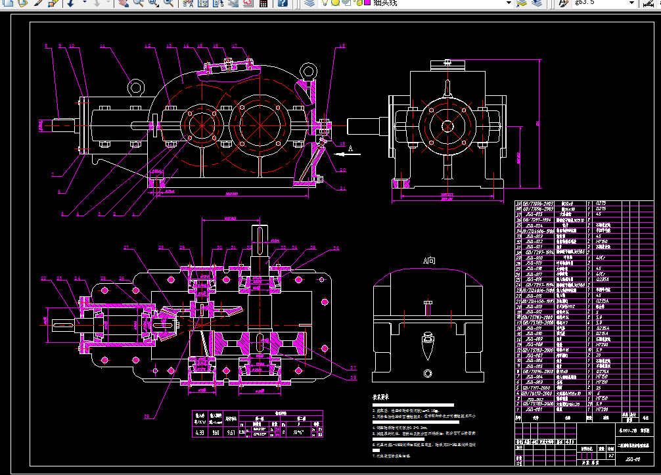Toggle the layer on/off lightbulb

[x=325, y=3]
